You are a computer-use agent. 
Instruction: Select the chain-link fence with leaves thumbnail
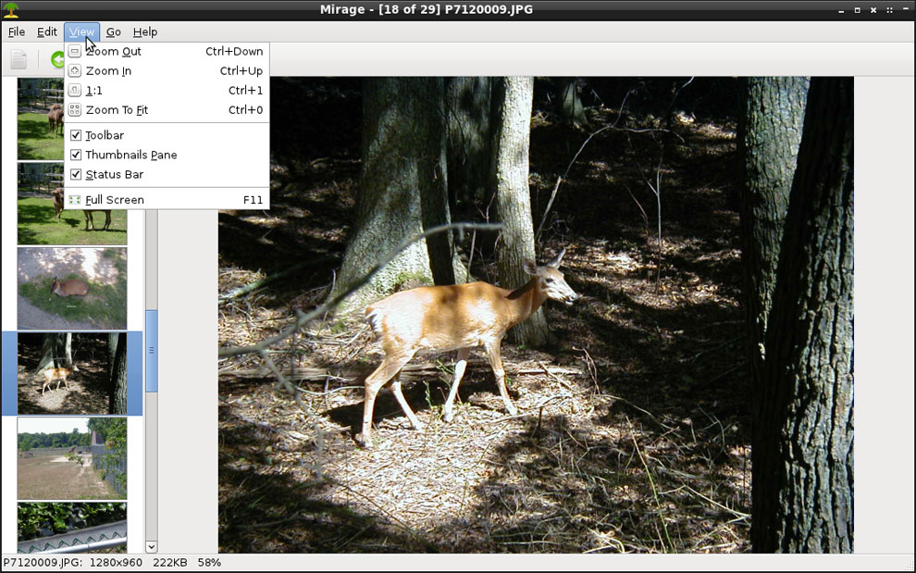[72, 528]
